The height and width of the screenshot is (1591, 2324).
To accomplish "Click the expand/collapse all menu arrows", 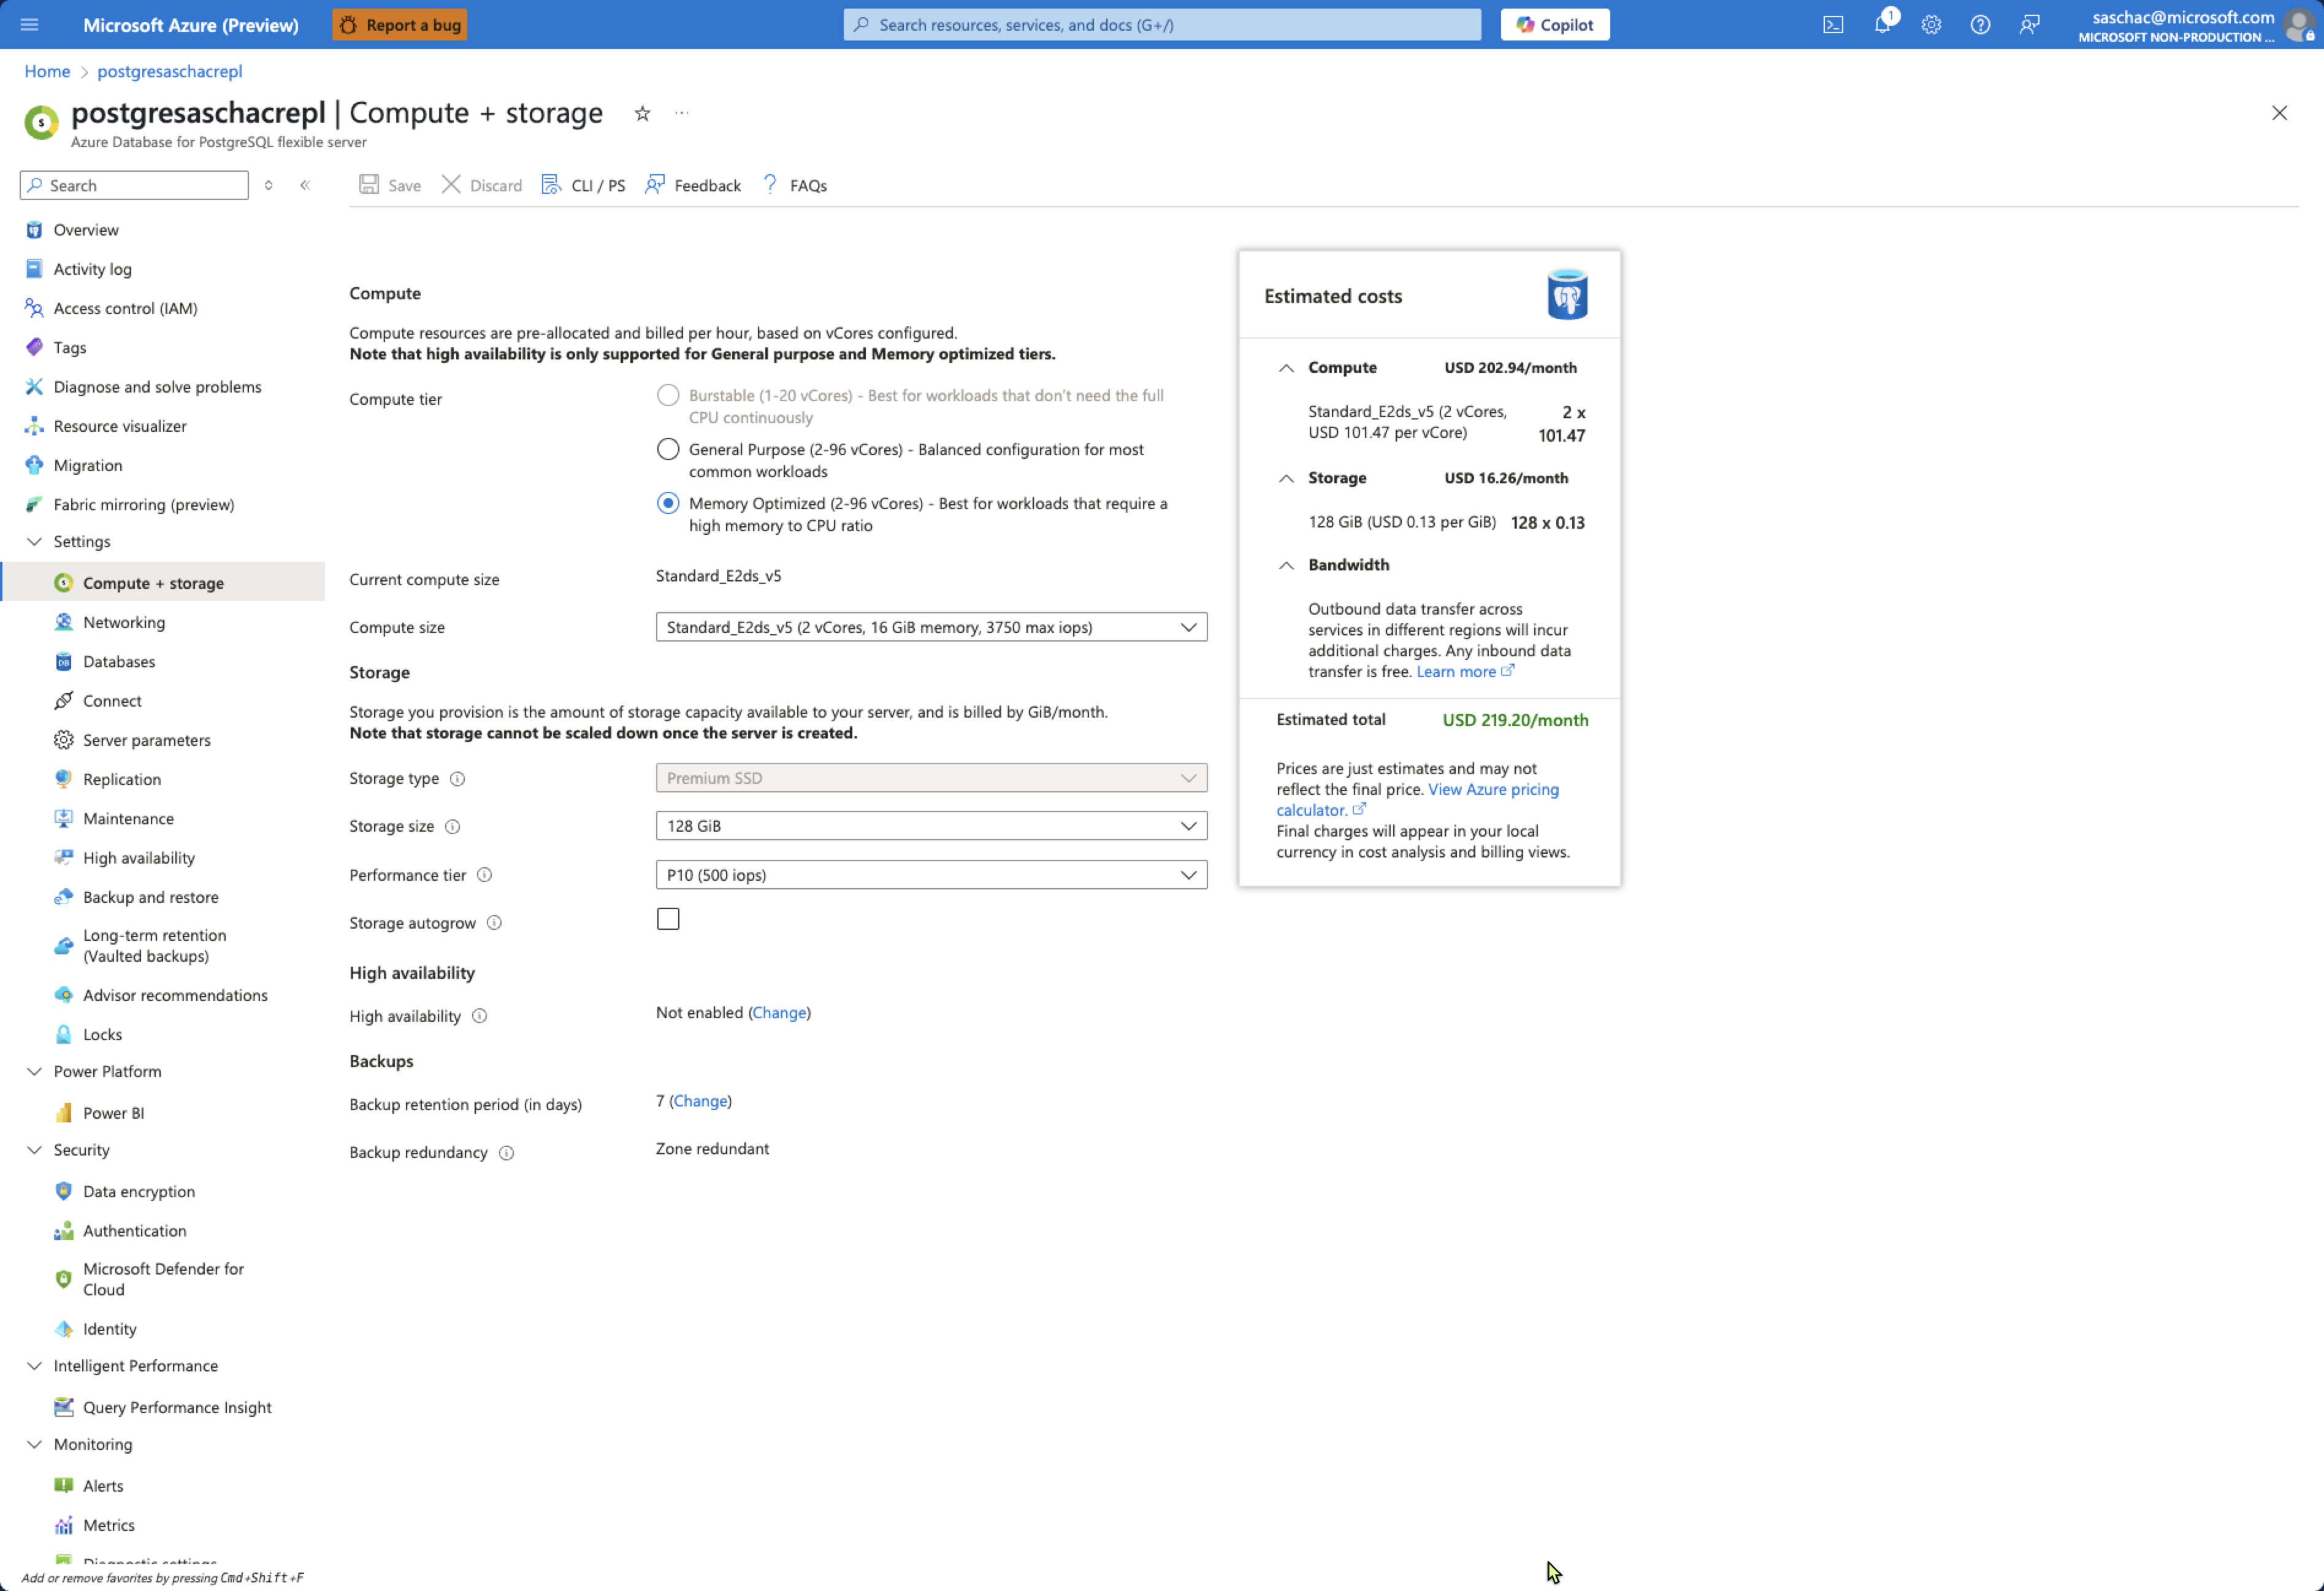I will (x=268, y=185).
